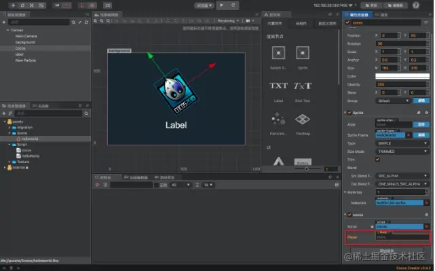Pick the TiledMap node from library

[303, 124]
